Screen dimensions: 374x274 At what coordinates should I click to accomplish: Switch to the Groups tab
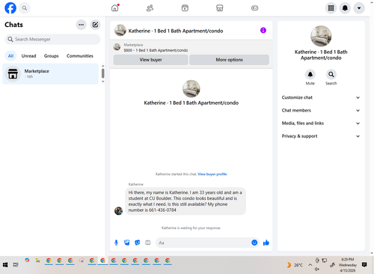[52, 56]
